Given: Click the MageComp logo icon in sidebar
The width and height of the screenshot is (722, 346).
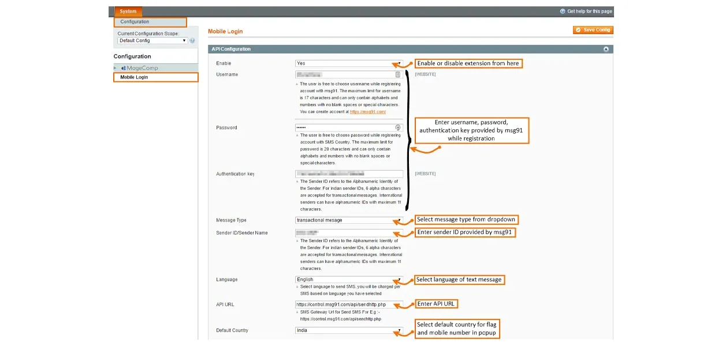Looking at the screenshot, I should (124, 68).
